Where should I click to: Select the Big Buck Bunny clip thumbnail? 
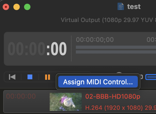click(66, 102)
